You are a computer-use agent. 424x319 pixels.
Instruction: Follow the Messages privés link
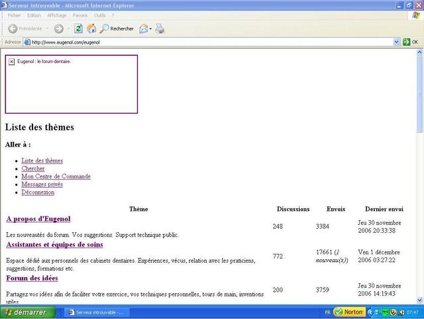click(x=42, y=184)
